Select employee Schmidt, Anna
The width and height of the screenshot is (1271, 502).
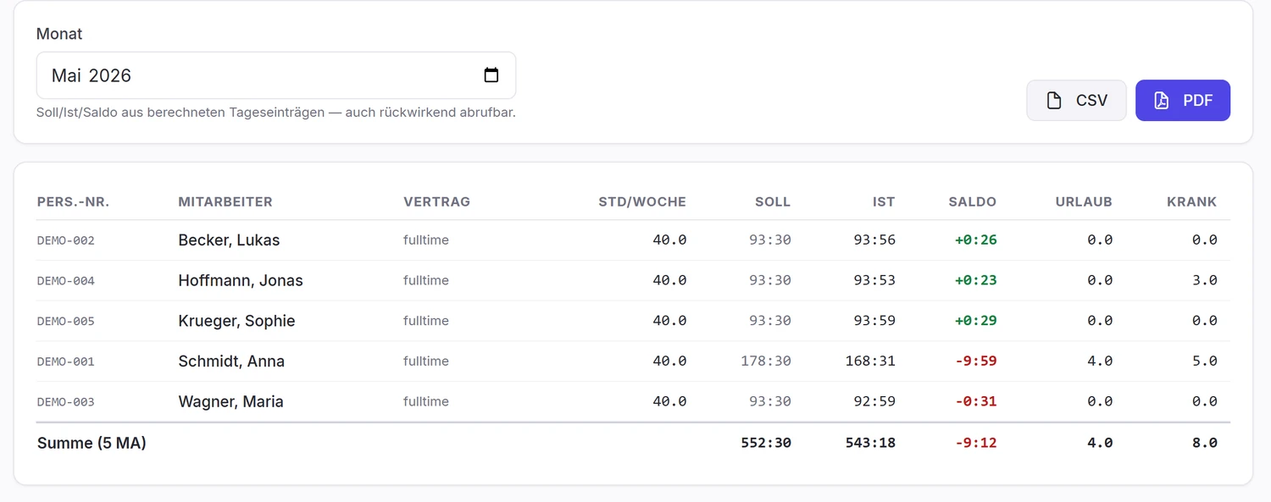[231, 361]
